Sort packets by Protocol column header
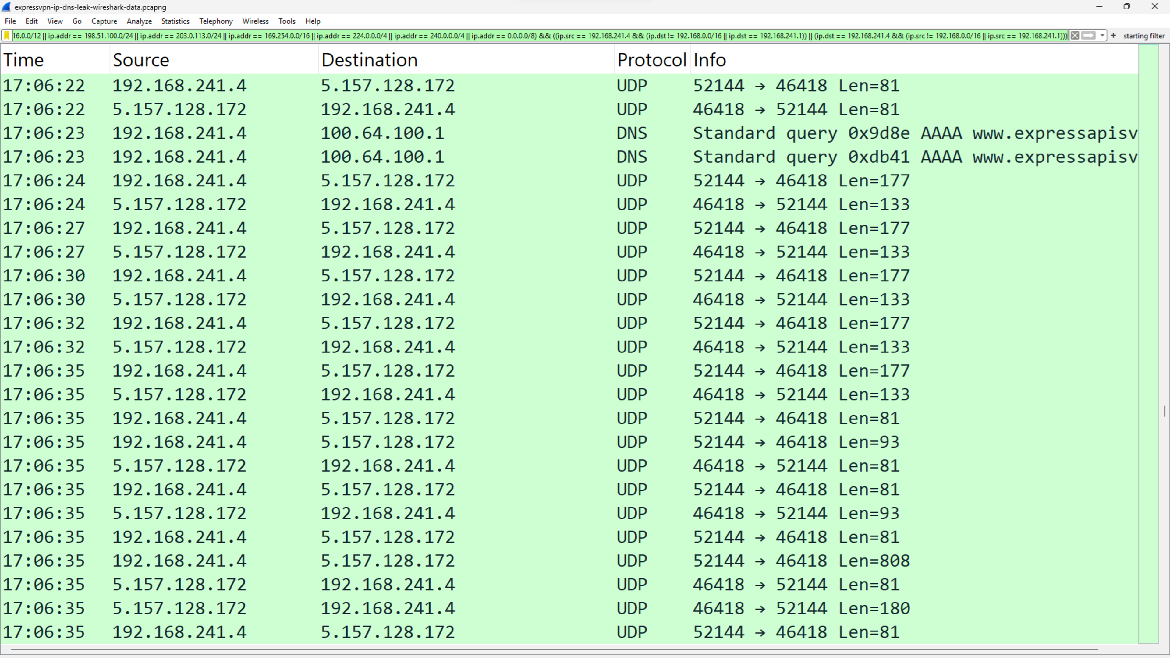The height and width of the screenshot is (658, 1170). (651, 60)
